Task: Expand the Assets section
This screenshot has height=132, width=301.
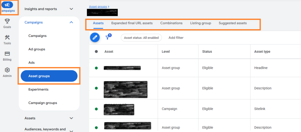Action: [71, 118]
